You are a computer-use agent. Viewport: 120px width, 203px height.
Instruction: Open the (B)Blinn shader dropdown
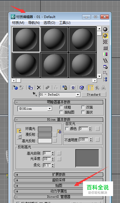coord(49,109)
